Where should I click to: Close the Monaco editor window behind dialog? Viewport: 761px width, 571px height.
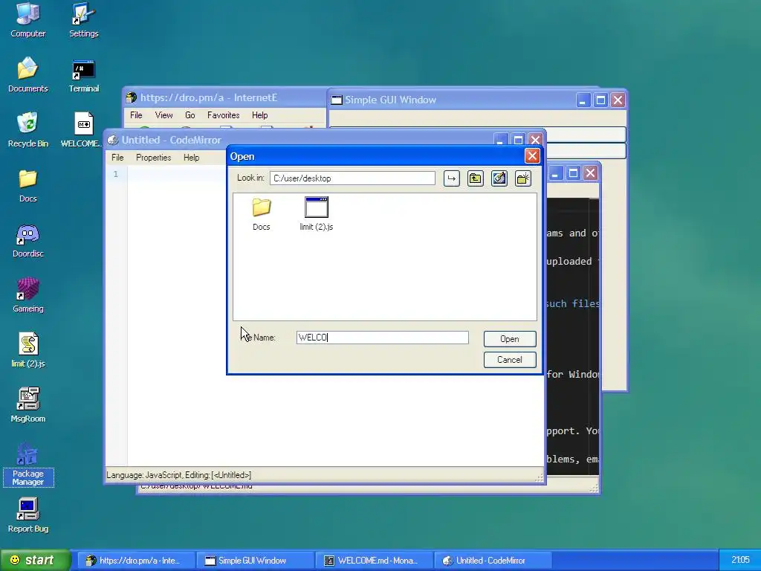pos(590,172)
